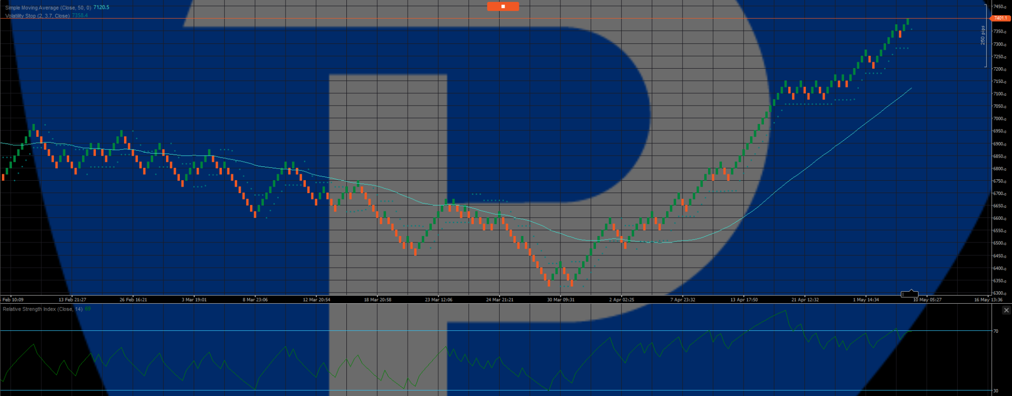The height and width of the screenshot is (396, 1012).
Task: Close the Relative Strength Index panel
Action: [1006, 310]
